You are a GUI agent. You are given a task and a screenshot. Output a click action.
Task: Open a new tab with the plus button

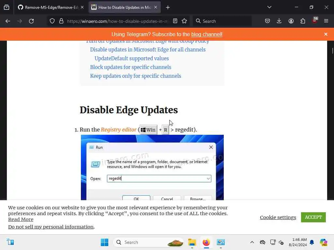(x=168, y=7)
